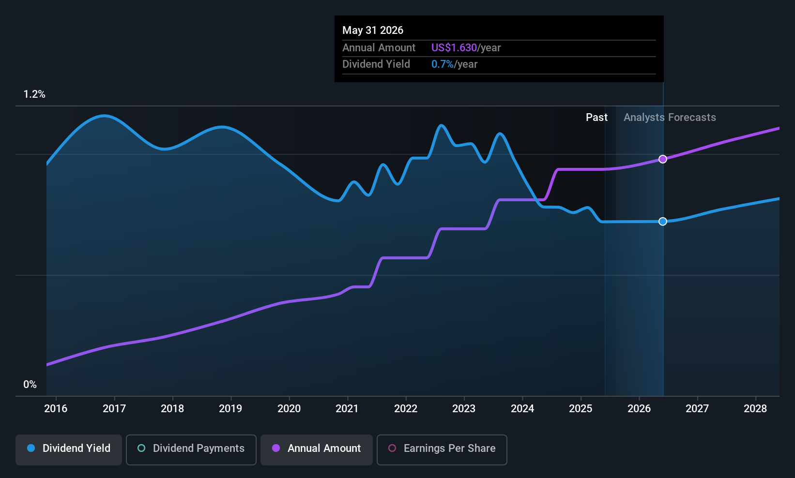The width and height of the screenshot is (795, 478).
Task: Click the 2016 axis label
Action: coord(56,408)
